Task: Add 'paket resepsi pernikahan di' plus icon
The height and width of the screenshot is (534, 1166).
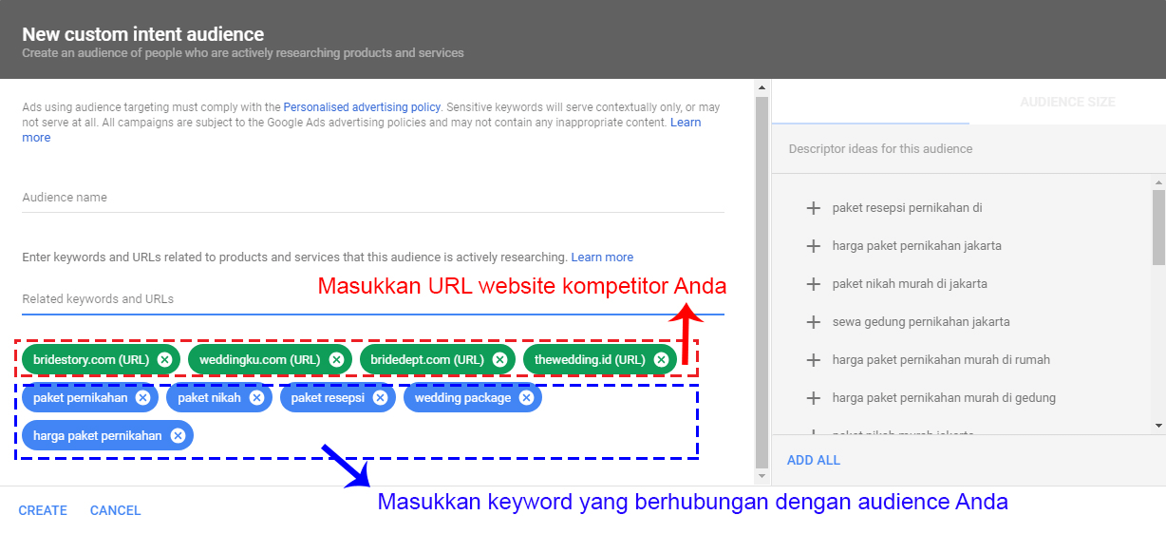Action: tap(813, 208)
